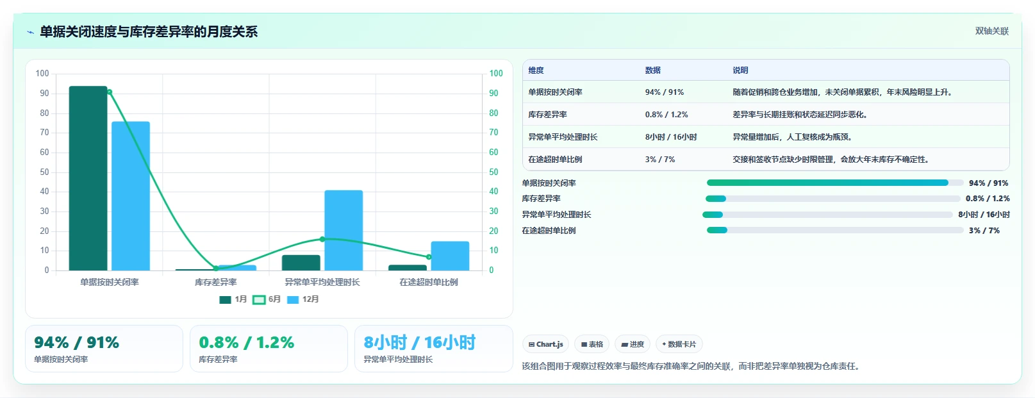Select the 1月 bar for 异常单平均处理时长

301,263
